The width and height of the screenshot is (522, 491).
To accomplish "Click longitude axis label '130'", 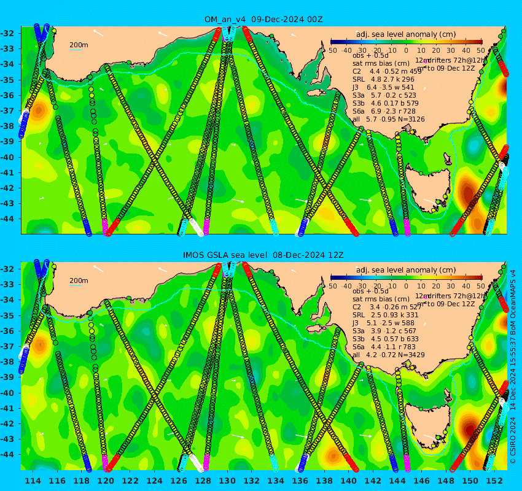I will coord(227,481).
